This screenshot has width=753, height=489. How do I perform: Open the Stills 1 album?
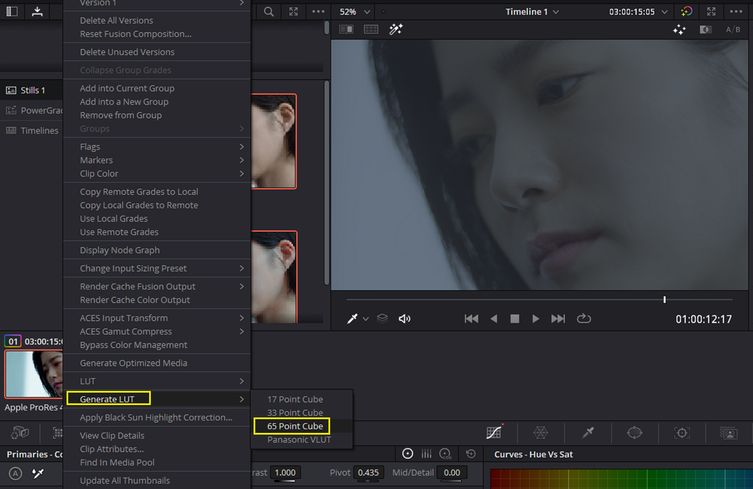tap(32, 90)
